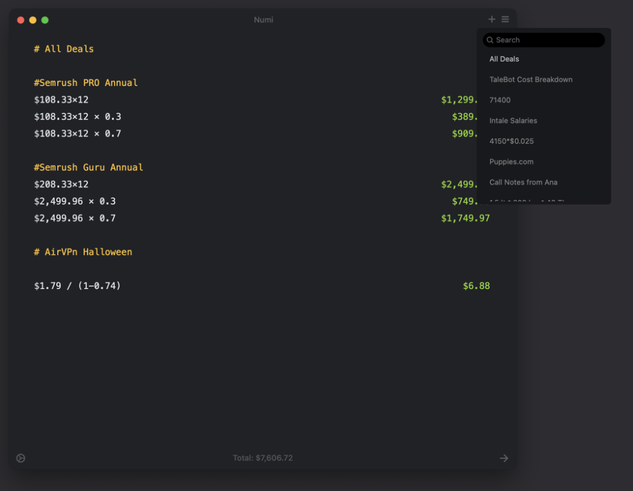Focus the Search notes field
Viewport: 633px width, 491px height.
pyautogui.click(x=543, y=40)
